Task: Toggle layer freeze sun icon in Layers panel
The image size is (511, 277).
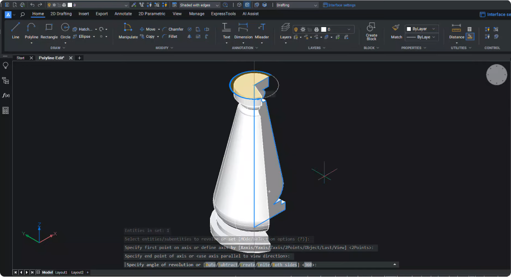Action: [303, 30]
